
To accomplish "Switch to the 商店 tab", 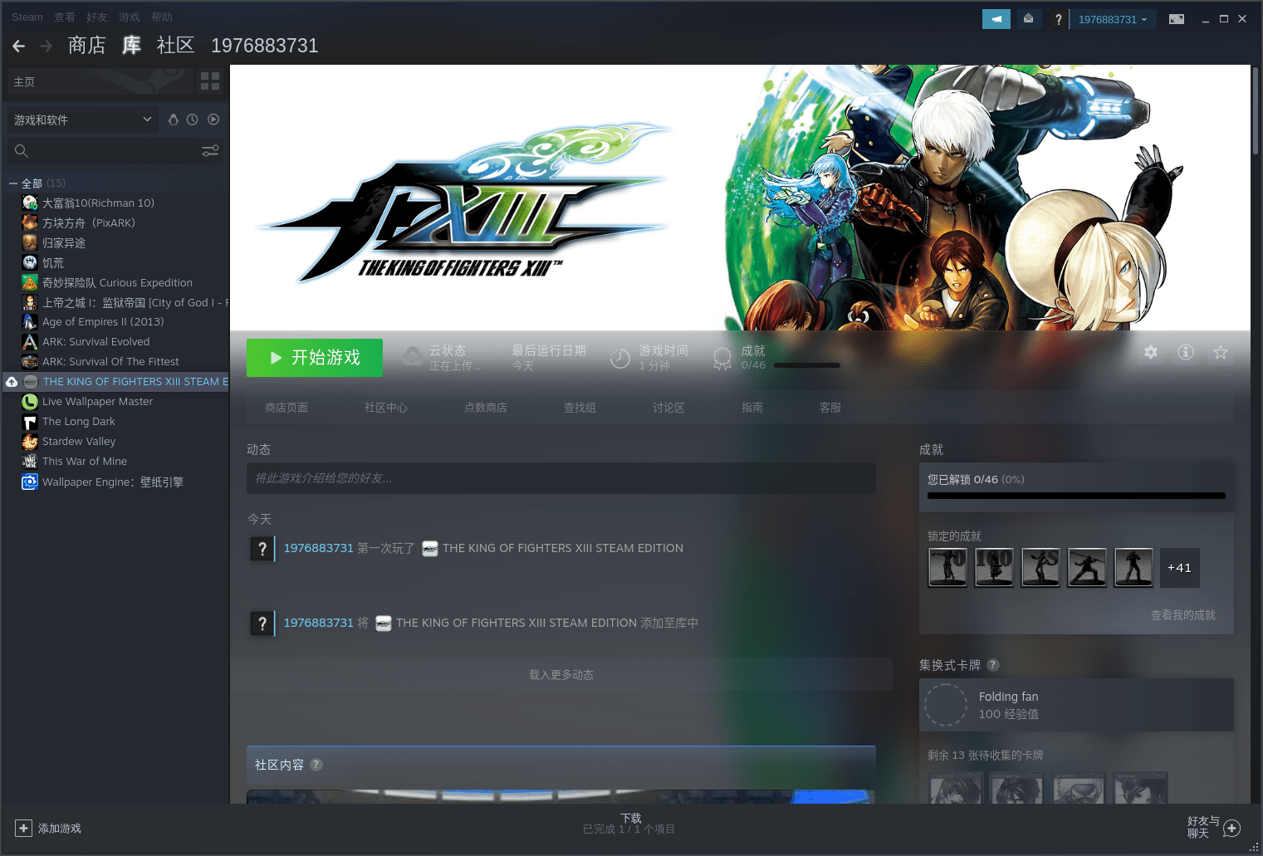I will pyautogui.click(x=87, y=46).
